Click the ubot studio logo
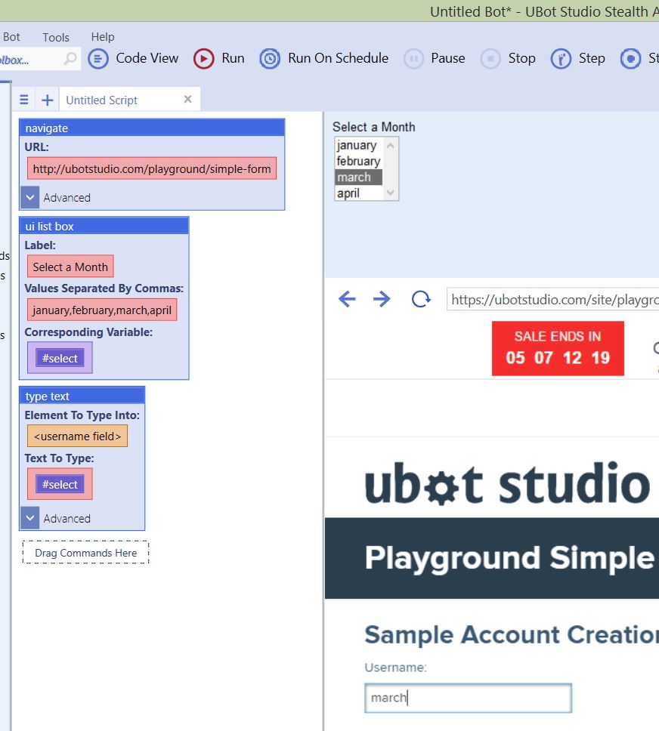This screenshot has height=731, width=659. click(507, 483)
